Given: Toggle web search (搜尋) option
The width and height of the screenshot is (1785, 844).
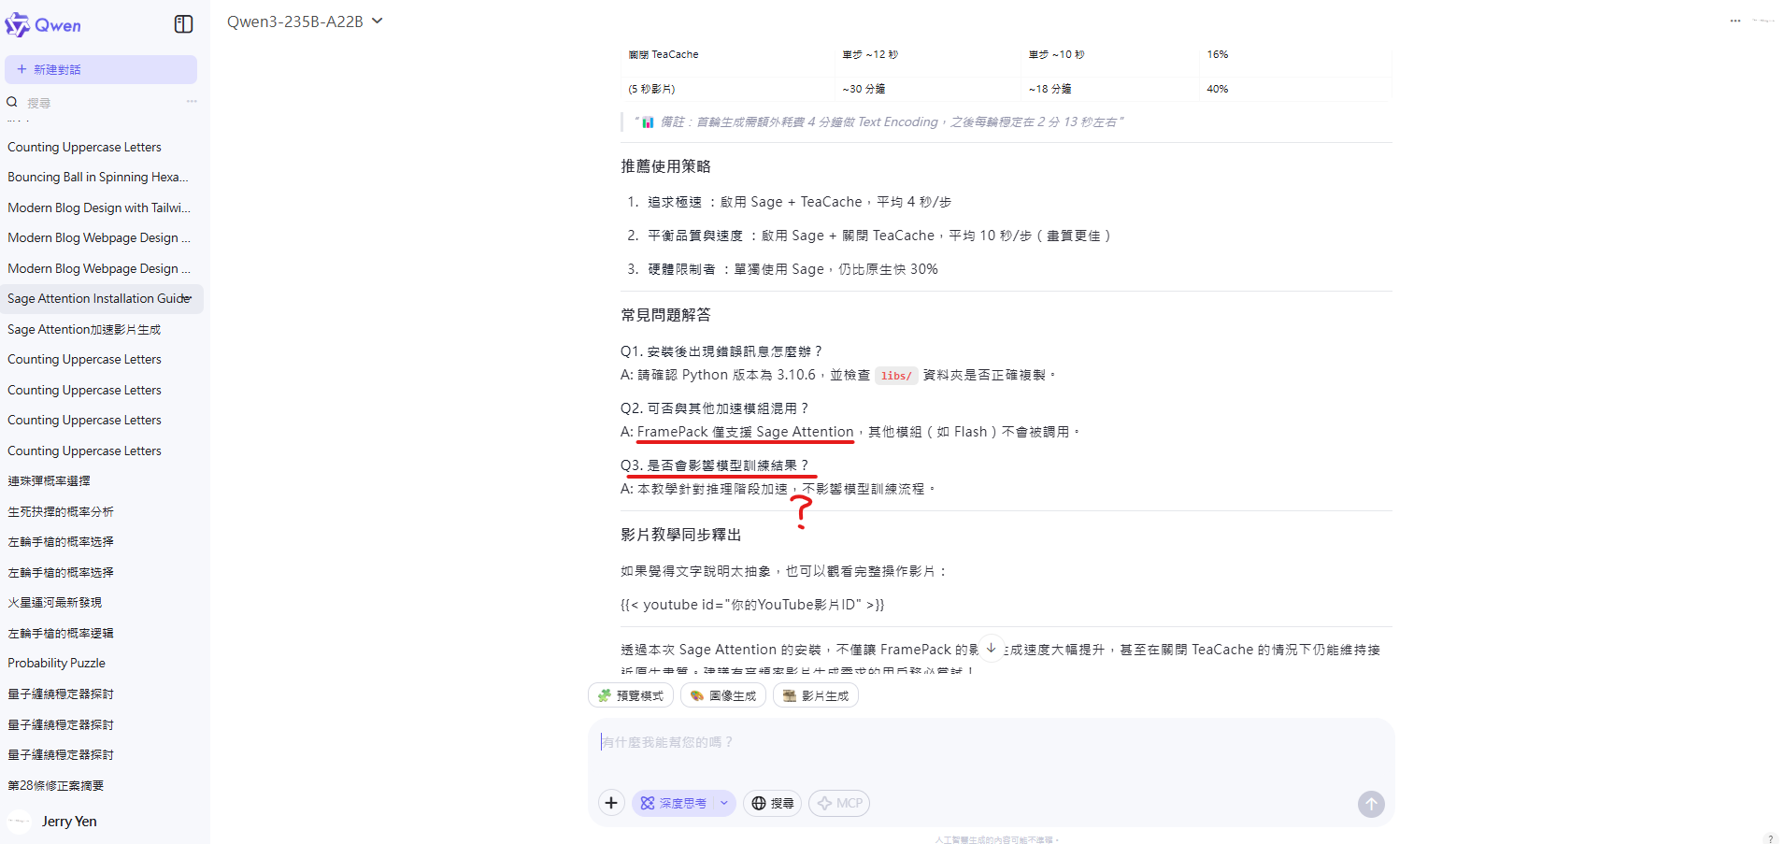Looking at the screenshot, I should (x=773, y=803).
